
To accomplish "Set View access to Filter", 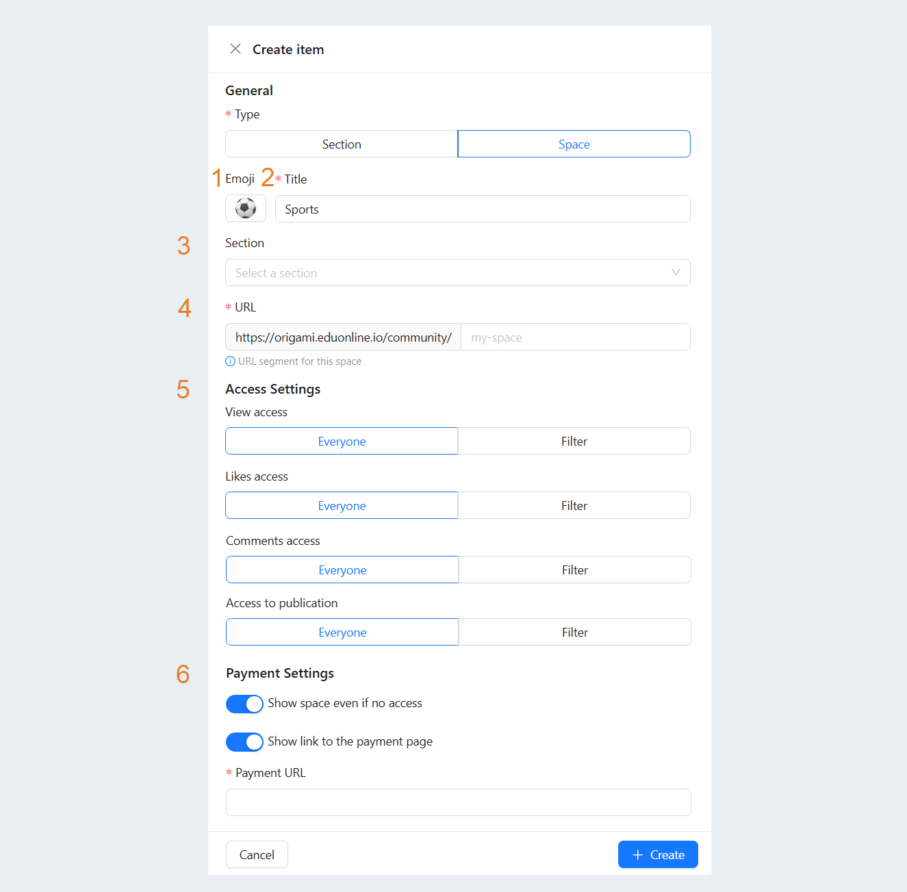I will 574,441.
